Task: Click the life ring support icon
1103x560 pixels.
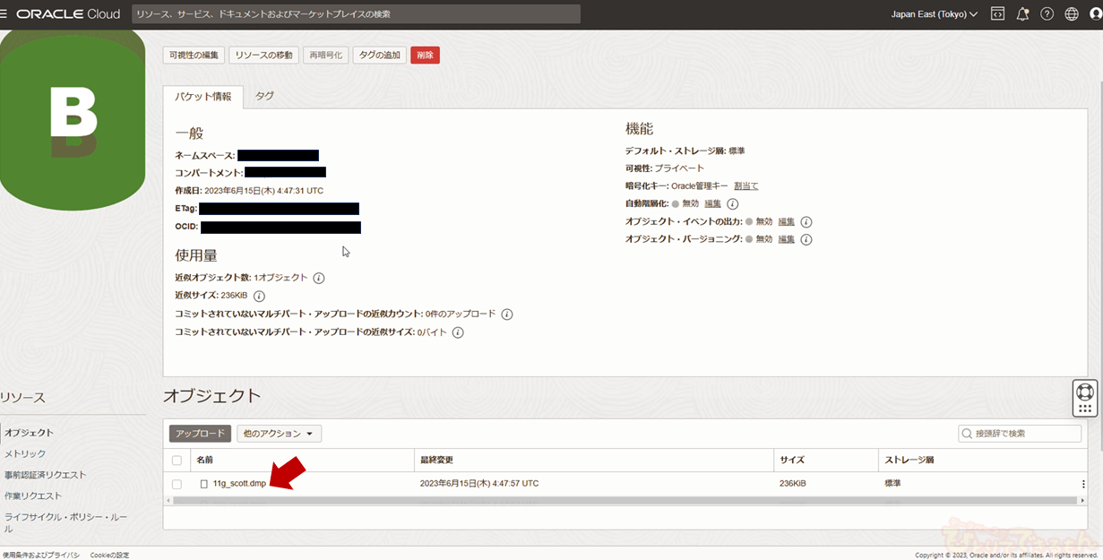Action: coord(1085,392)
